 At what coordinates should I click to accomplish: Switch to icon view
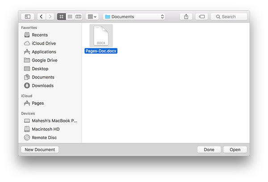[61, 17]
